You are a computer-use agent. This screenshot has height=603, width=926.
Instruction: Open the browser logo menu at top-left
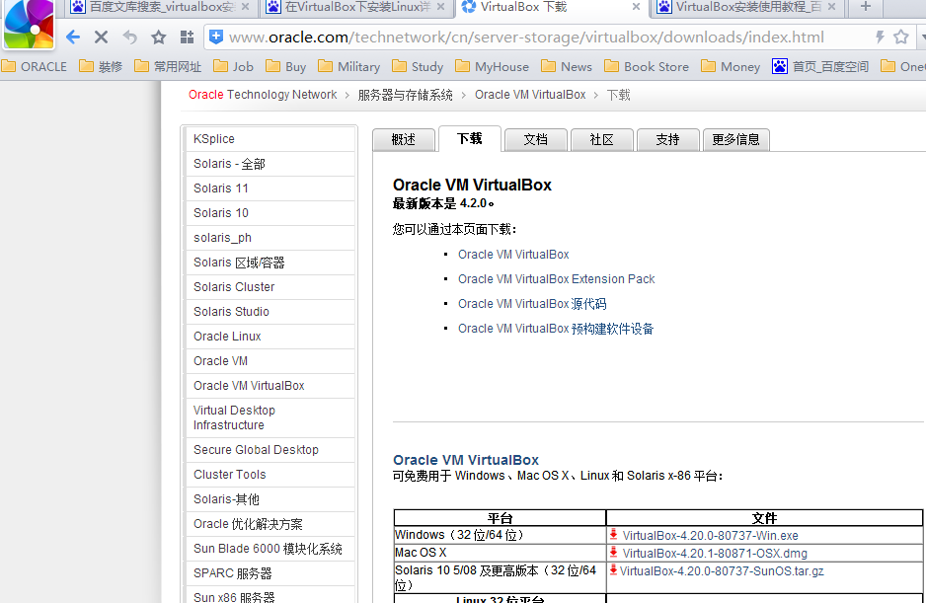[x=29, y=25]
